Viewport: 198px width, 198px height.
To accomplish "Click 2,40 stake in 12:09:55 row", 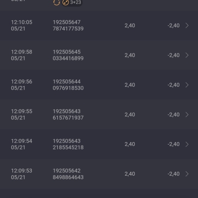I will [x=130, y=114].
